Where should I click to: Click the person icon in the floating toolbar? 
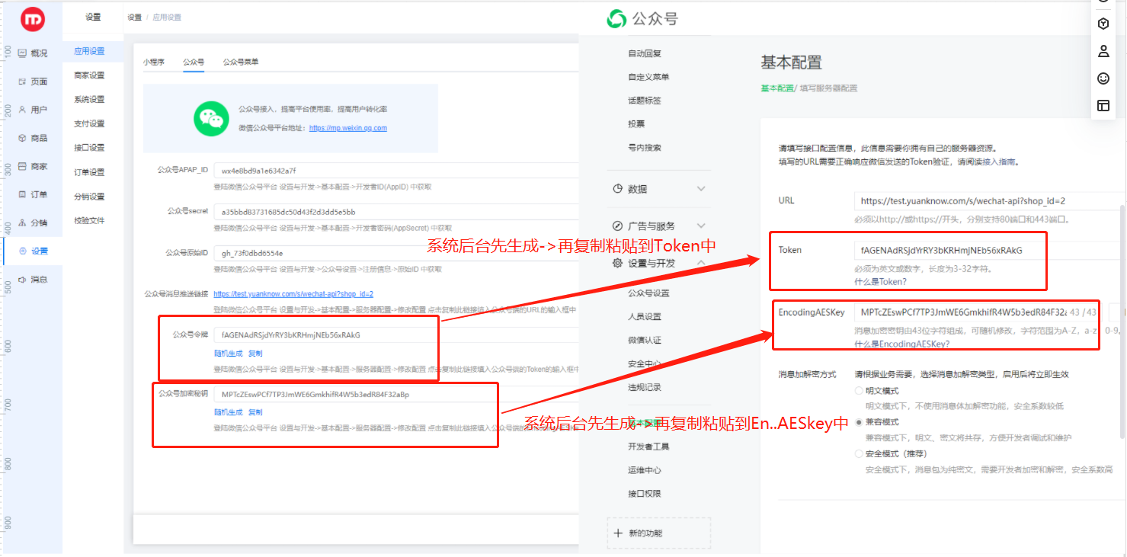coord(1103,51)
